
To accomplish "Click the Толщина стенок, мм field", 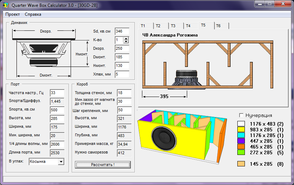I will click(x=124, y=93).
